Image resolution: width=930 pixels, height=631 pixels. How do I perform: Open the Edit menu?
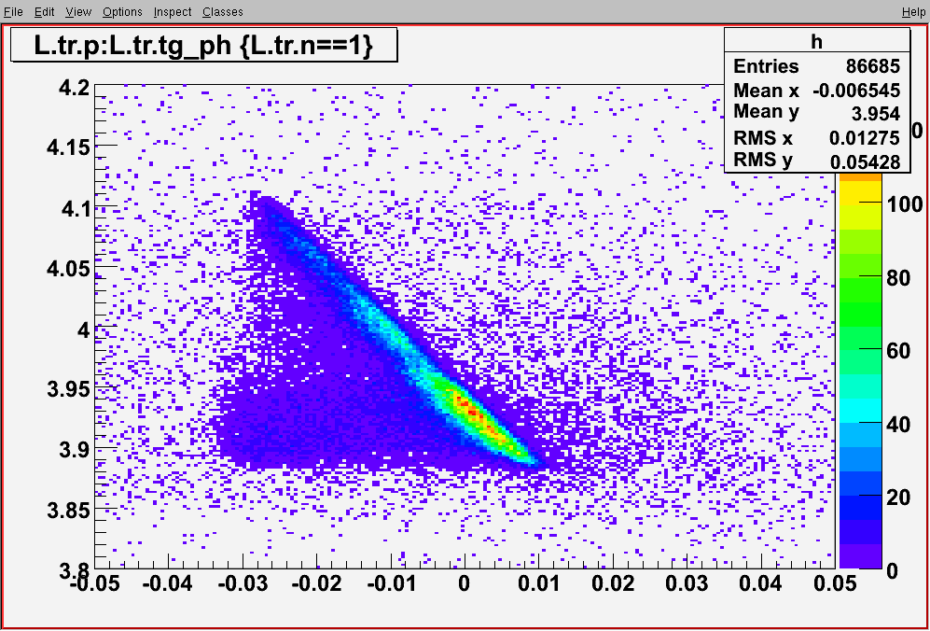coord(44,12)
